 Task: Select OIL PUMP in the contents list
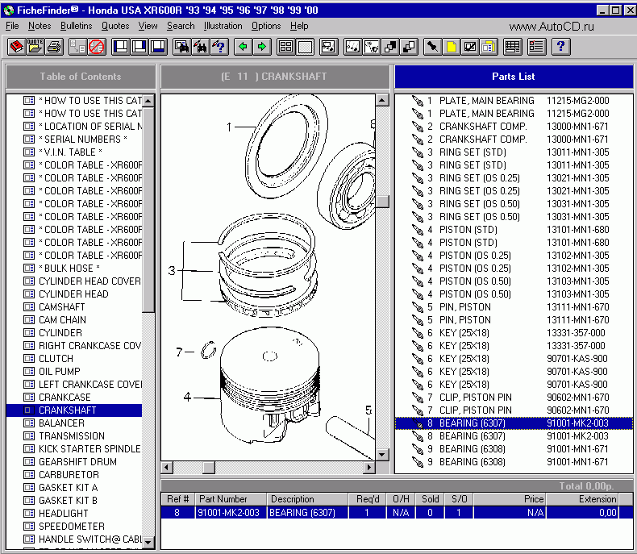[60, 372]
